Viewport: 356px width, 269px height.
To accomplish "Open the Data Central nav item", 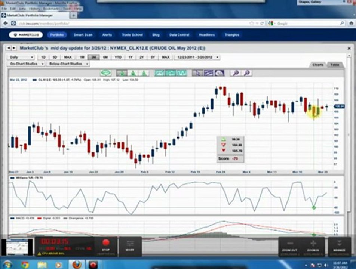I will [179, 35].
